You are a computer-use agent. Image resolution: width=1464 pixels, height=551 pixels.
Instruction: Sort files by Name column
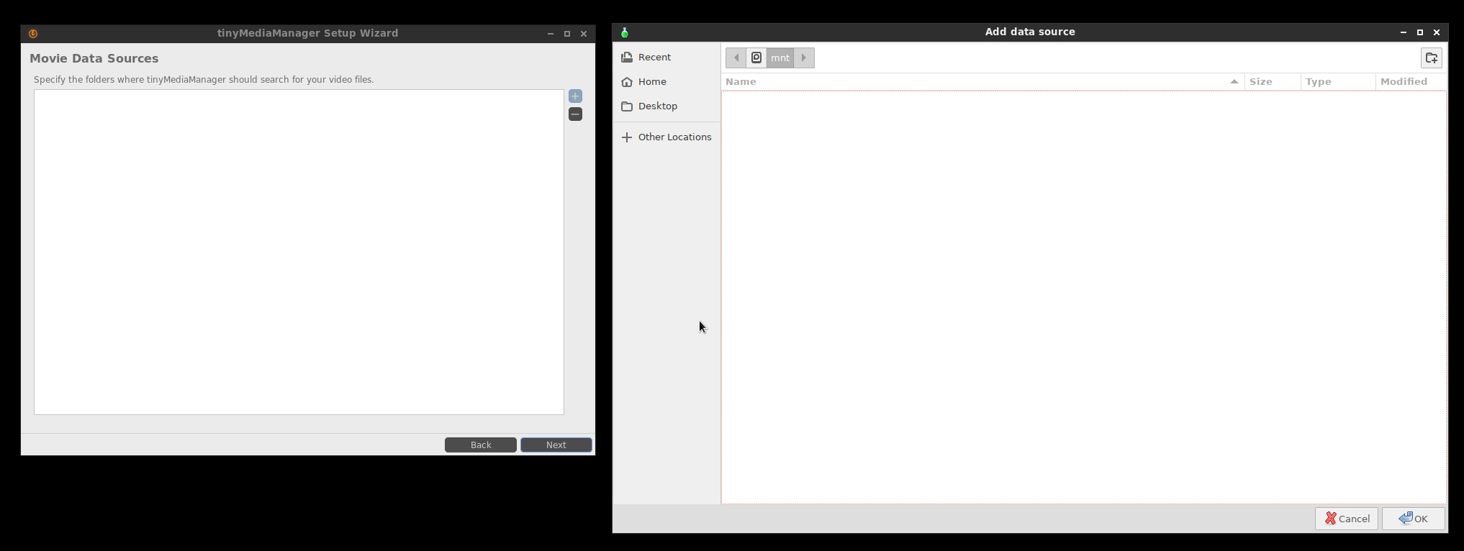983,81
